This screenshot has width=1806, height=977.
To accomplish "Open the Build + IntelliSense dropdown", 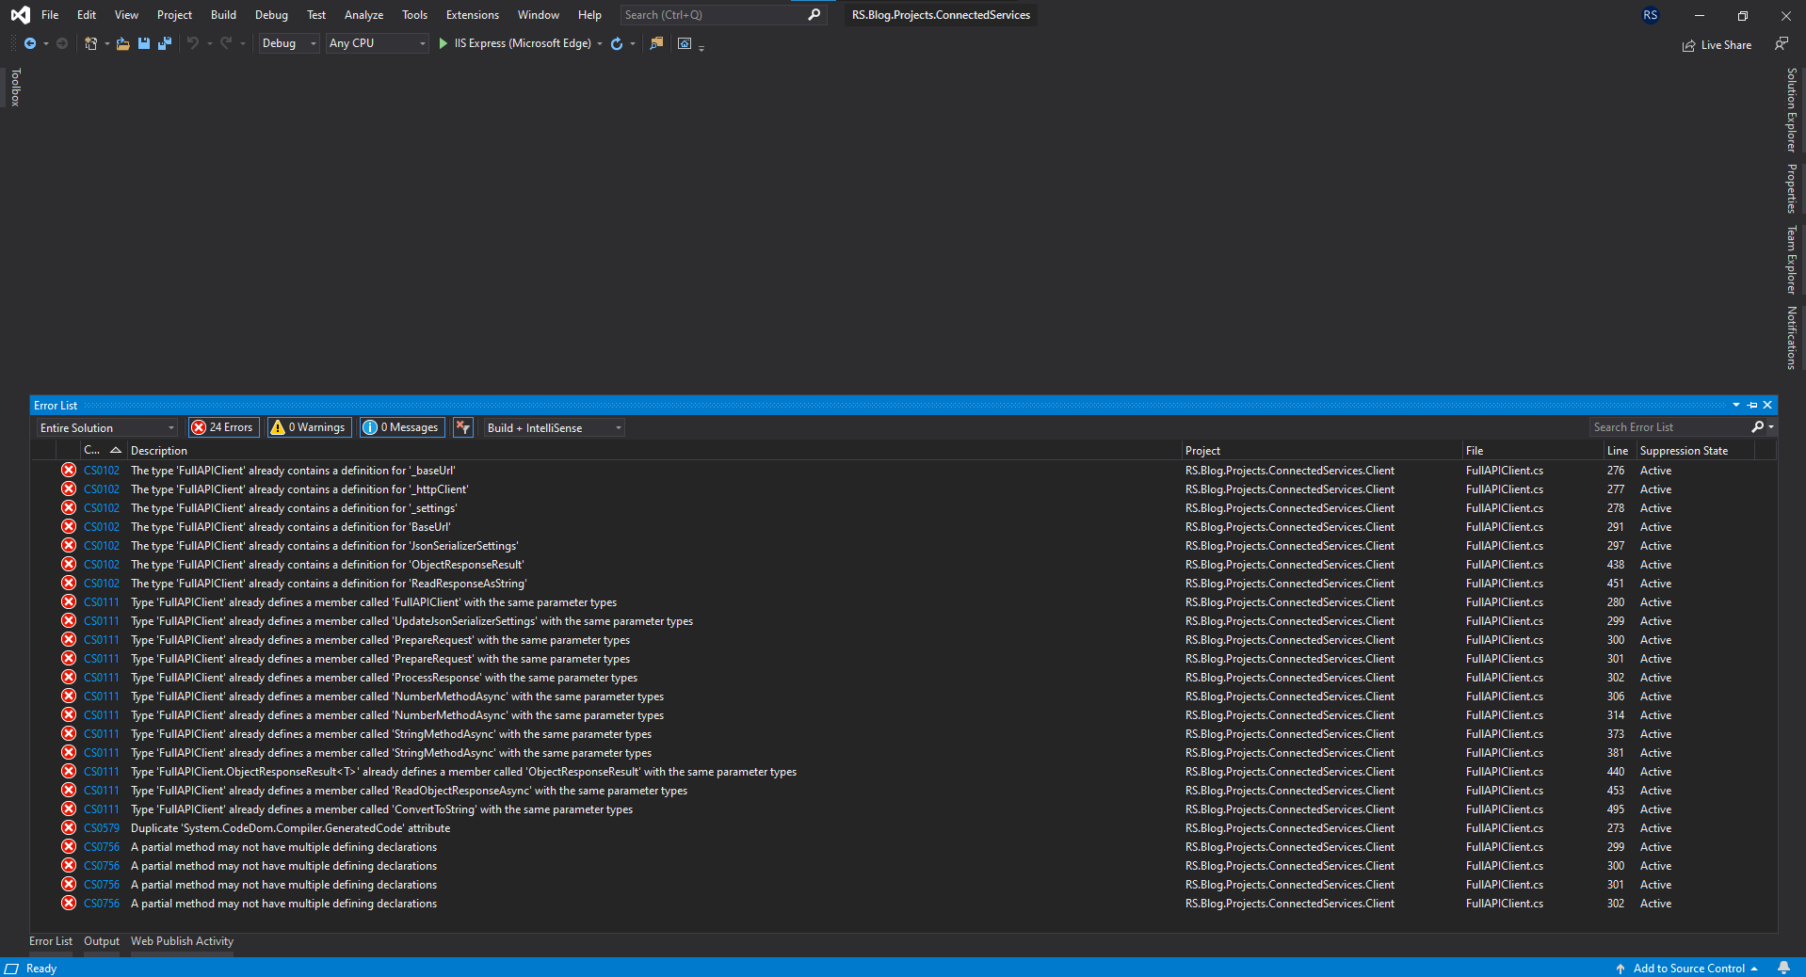I will pyautogui.click(x=555, y=427).
